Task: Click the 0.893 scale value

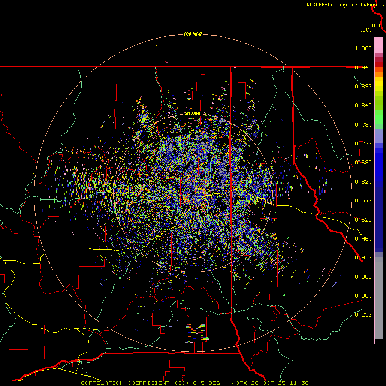Action: (x=363, y=86)
